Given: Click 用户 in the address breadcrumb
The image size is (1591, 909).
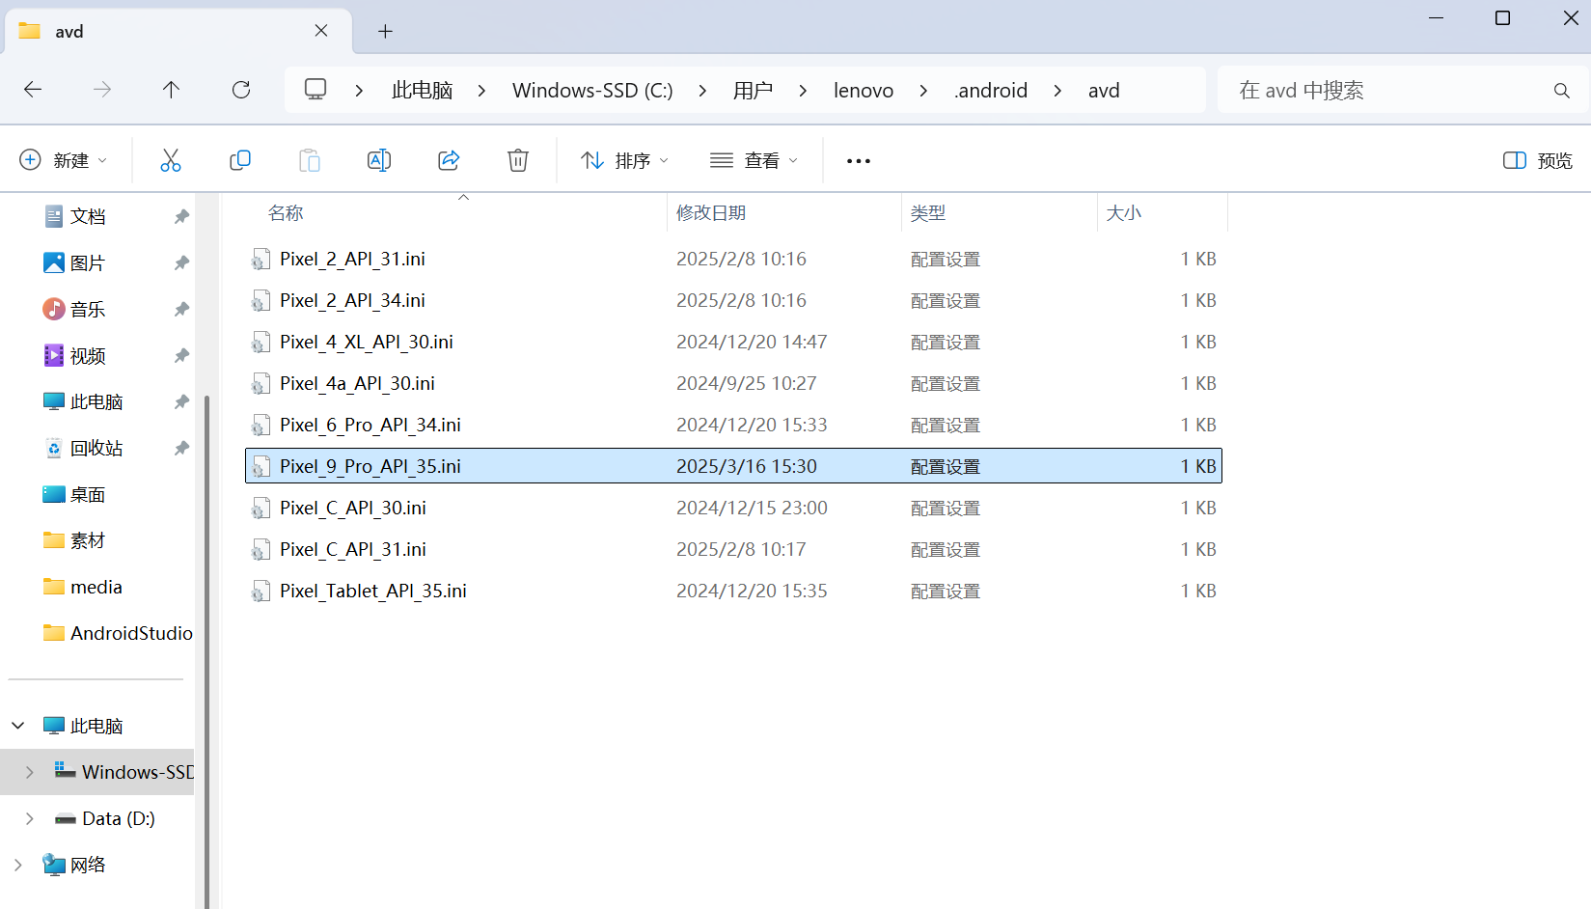Looking at the screenshot, I should pos(753,91).
